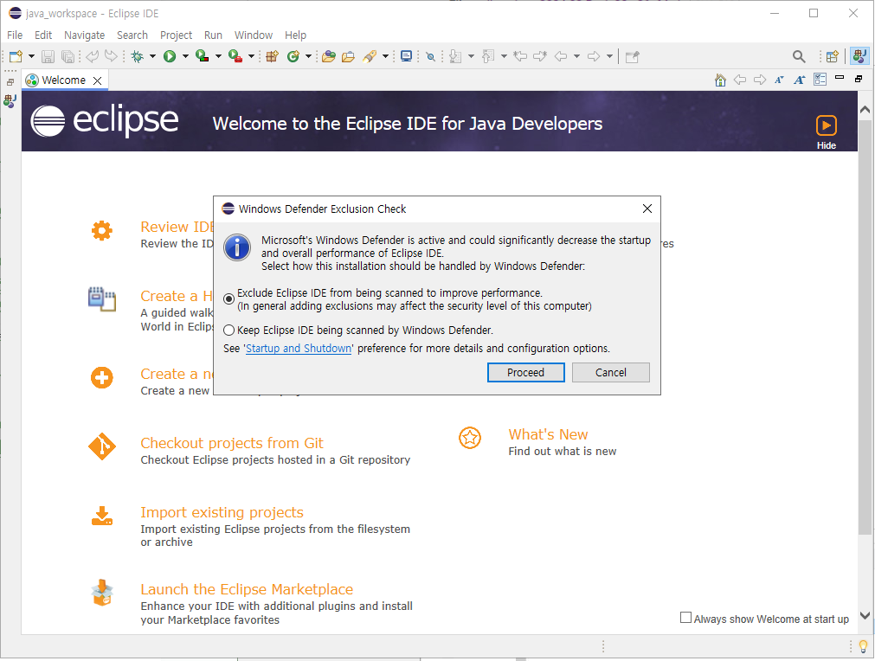
Task: Open the New wizard dropdown arrow
Action: (x=31, y=56)
